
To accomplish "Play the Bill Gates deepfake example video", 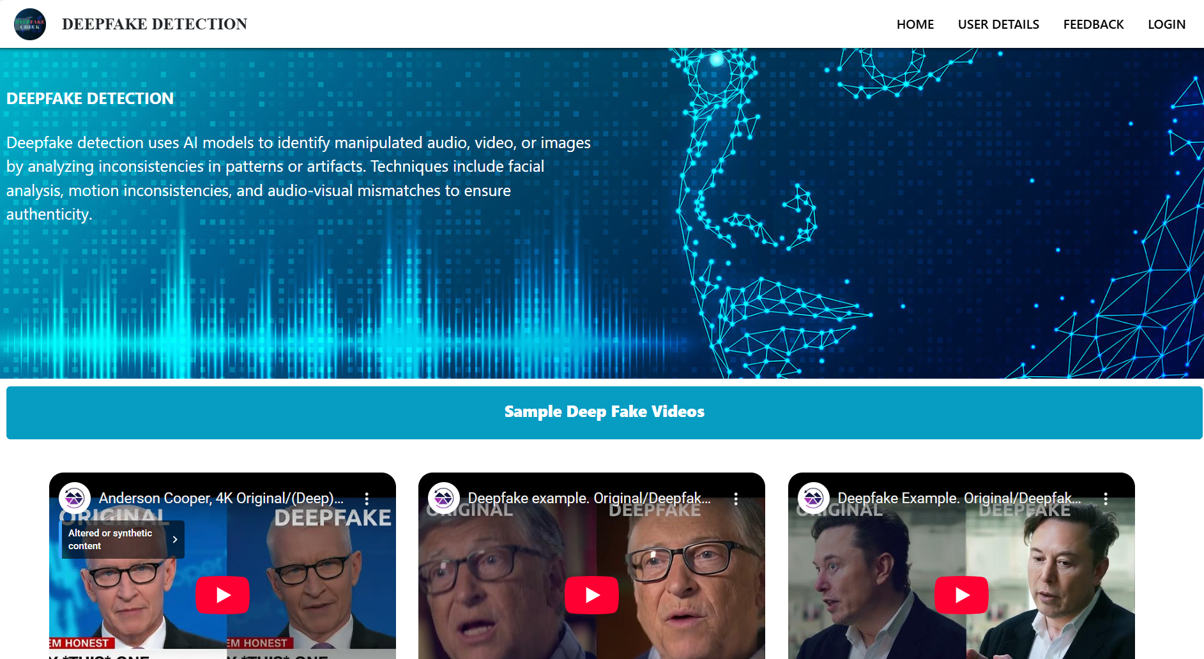I will click(x=591, y=595).
